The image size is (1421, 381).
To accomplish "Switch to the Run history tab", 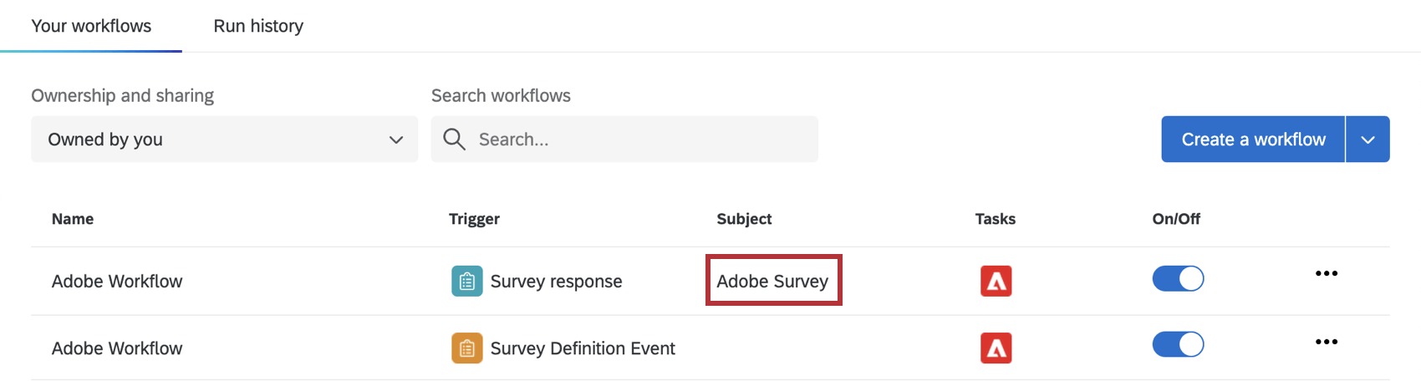I will pos(258,26).
